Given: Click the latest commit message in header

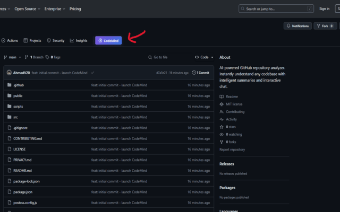Looking at the screenshot, I should click(59, 73).
